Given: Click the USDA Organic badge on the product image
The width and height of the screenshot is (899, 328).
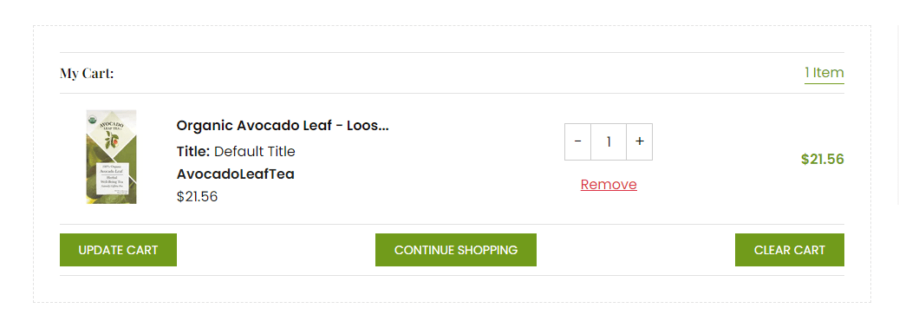Looking at the screenshot, I should click(92, 120).
